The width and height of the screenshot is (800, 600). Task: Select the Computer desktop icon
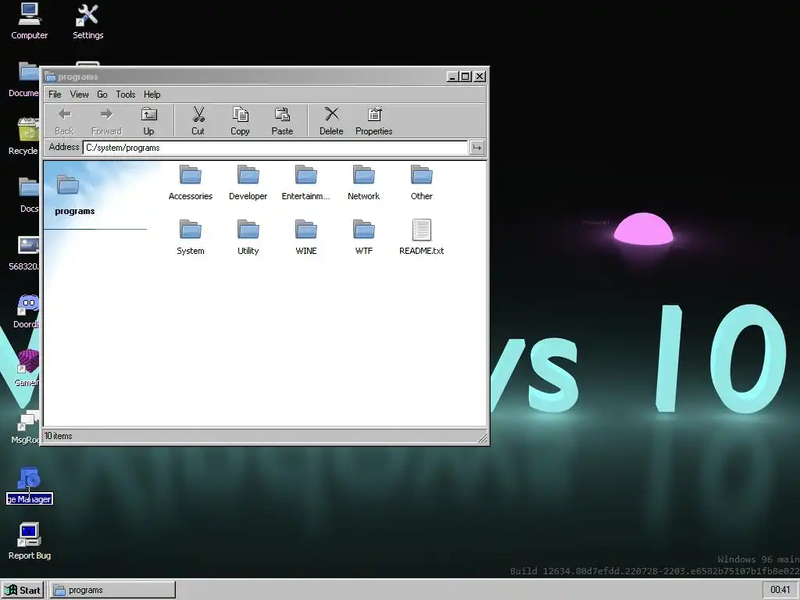[x=29, y=21]
